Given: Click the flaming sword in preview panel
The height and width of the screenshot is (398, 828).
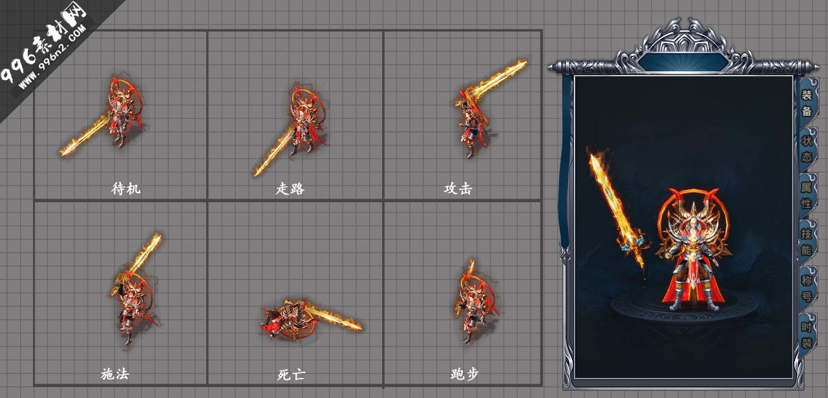Looking at the screenshot, I should click(x=618, y=213).
